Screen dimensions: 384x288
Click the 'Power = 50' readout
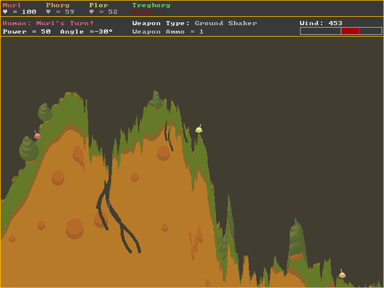26,32
